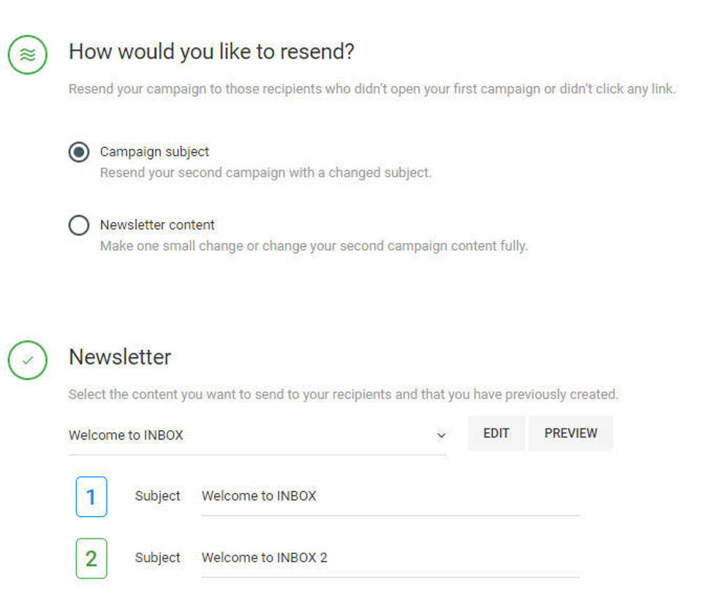Enable resending with a changed subject
The width and height of the screenshot is (702, 606).
pos(78,152)
